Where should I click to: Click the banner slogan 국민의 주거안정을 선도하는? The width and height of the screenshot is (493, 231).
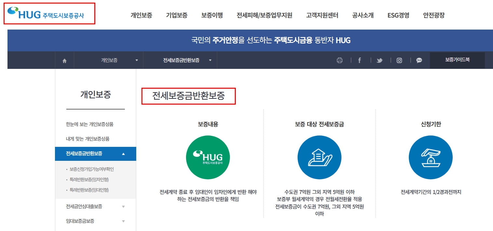(x=232, y=40)
